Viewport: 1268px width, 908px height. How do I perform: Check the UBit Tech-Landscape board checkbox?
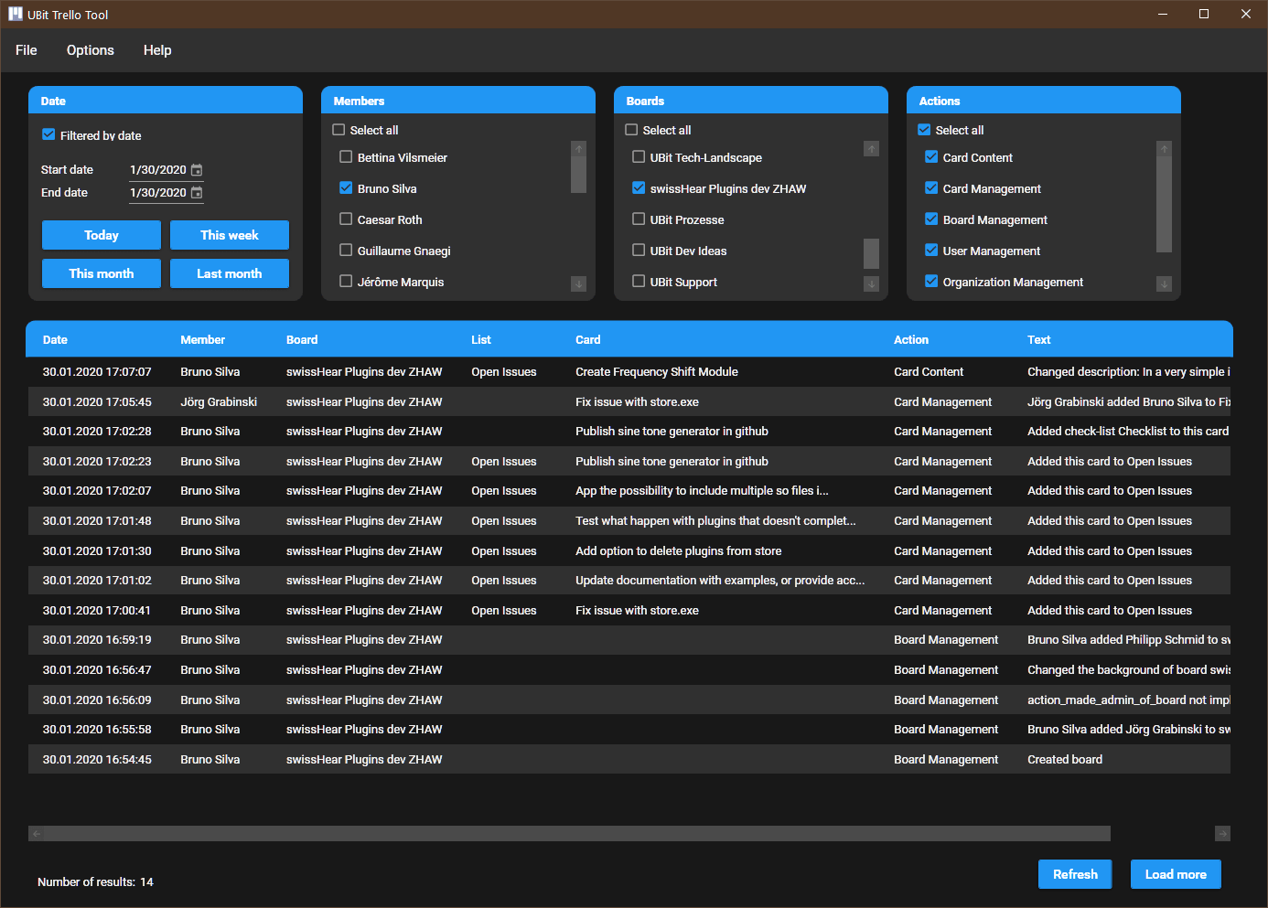(x=639, y=156)
